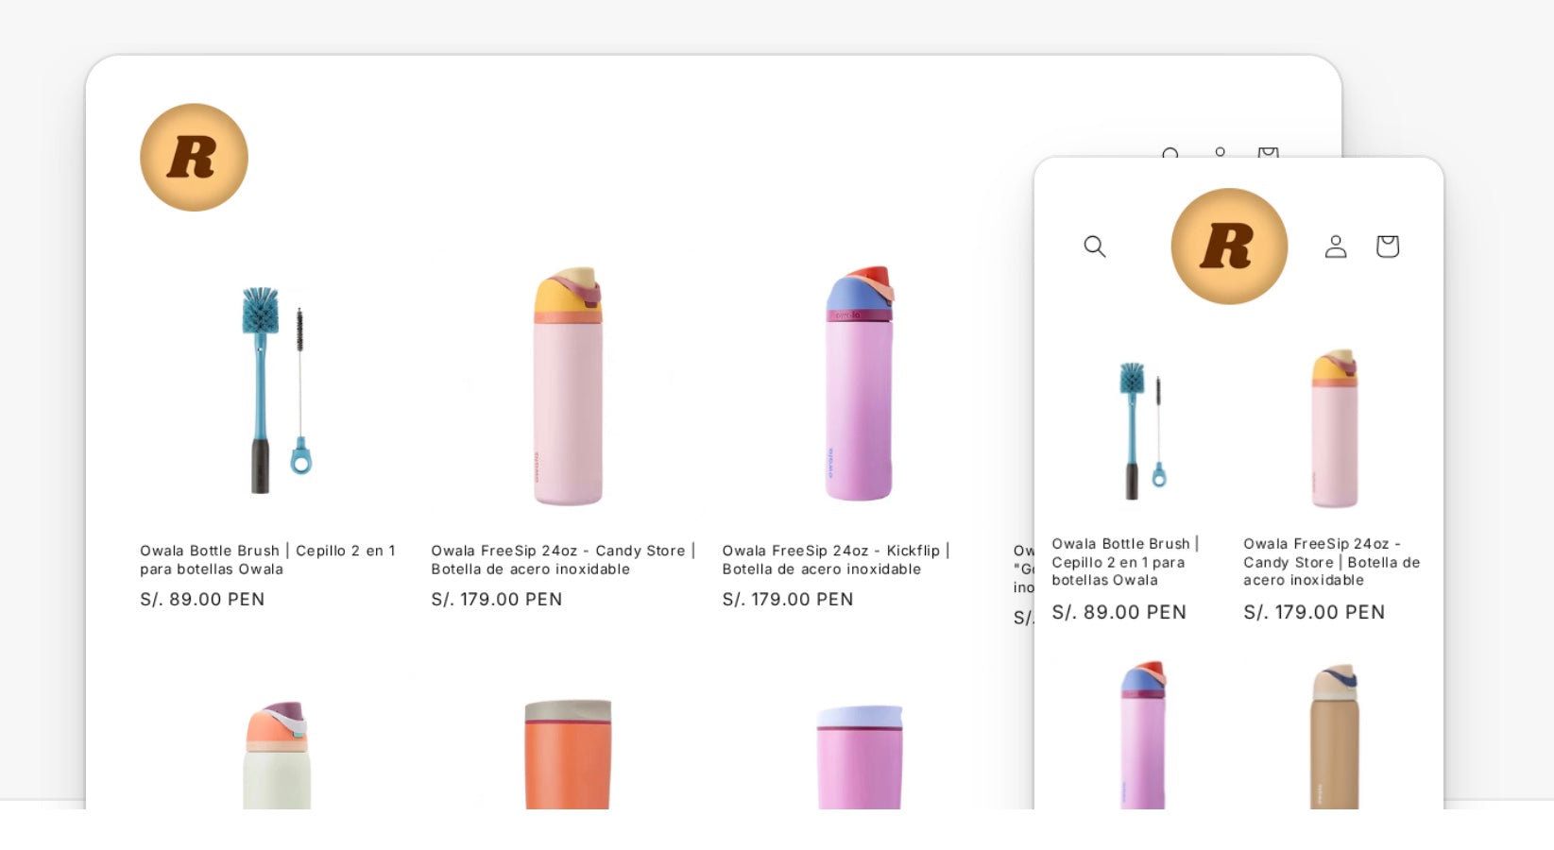Image resolution: width=1554 pixels, height=850 pixels.
Task: Click the desktop header search icon
Action: 1170,152
